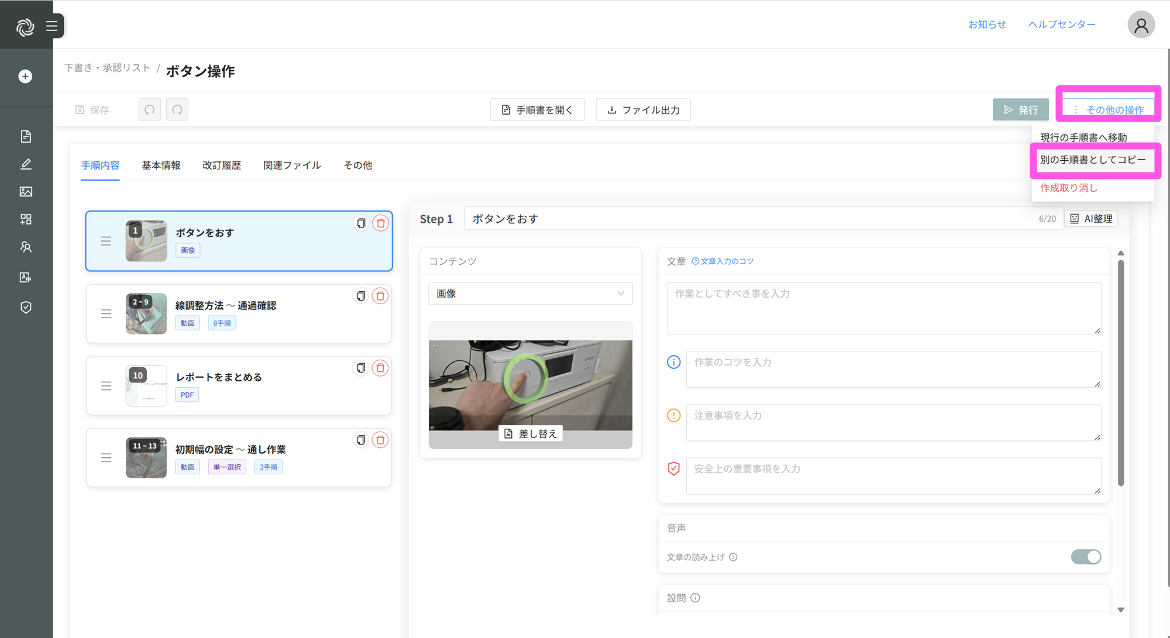The image size is (1170, 638).
Task: Click the shield check icon in sidebar
Action: point(26,308)
